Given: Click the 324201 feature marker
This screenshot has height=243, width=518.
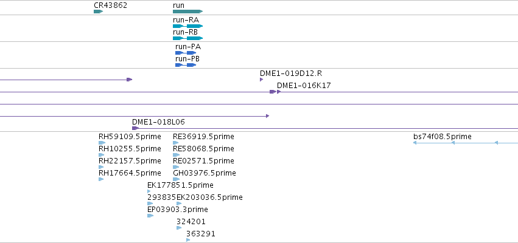Looking at the screenshot, I should pyautogui.click(x=179, y=228).
